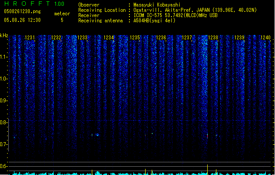Click the 1236 time marker

161,38
